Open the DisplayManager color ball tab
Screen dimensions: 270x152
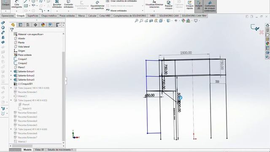(x=43, y=25)
